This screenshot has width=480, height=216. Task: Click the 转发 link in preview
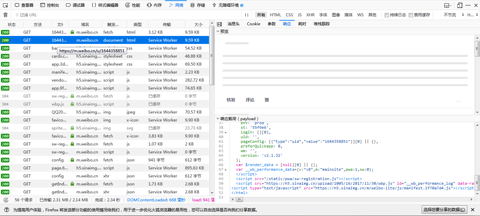[x=231, y=100]
